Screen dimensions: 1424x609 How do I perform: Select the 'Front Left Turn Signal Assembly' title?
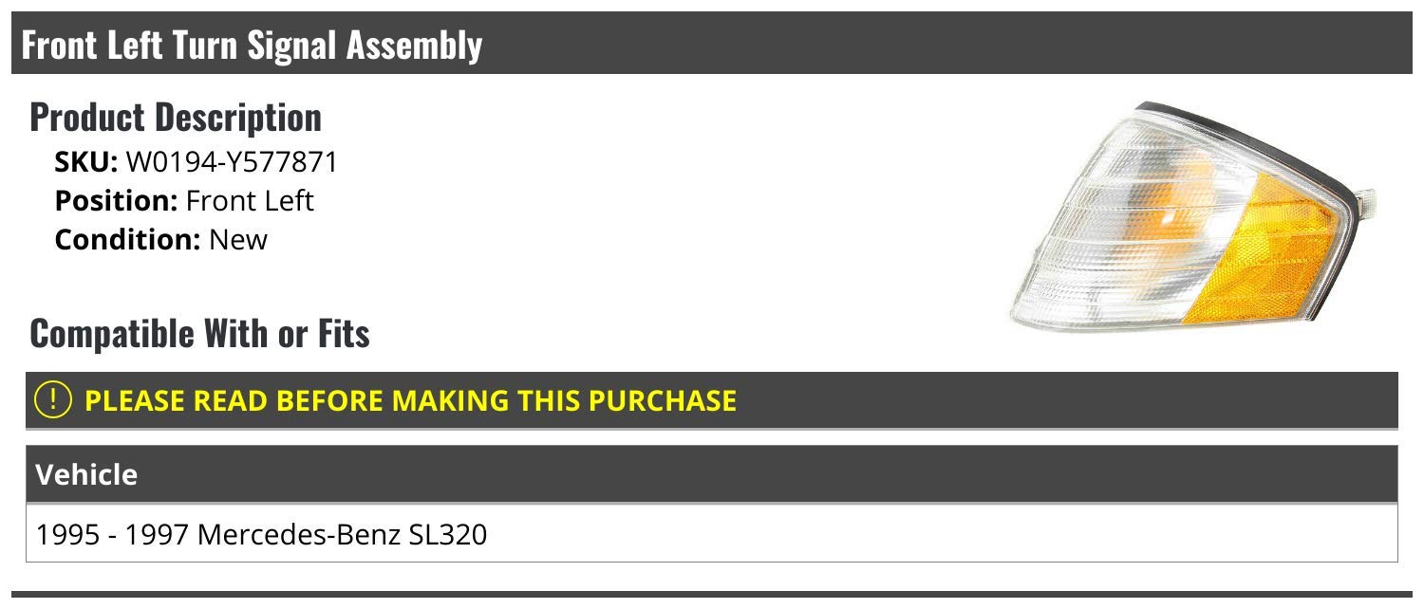pos(252,45)
